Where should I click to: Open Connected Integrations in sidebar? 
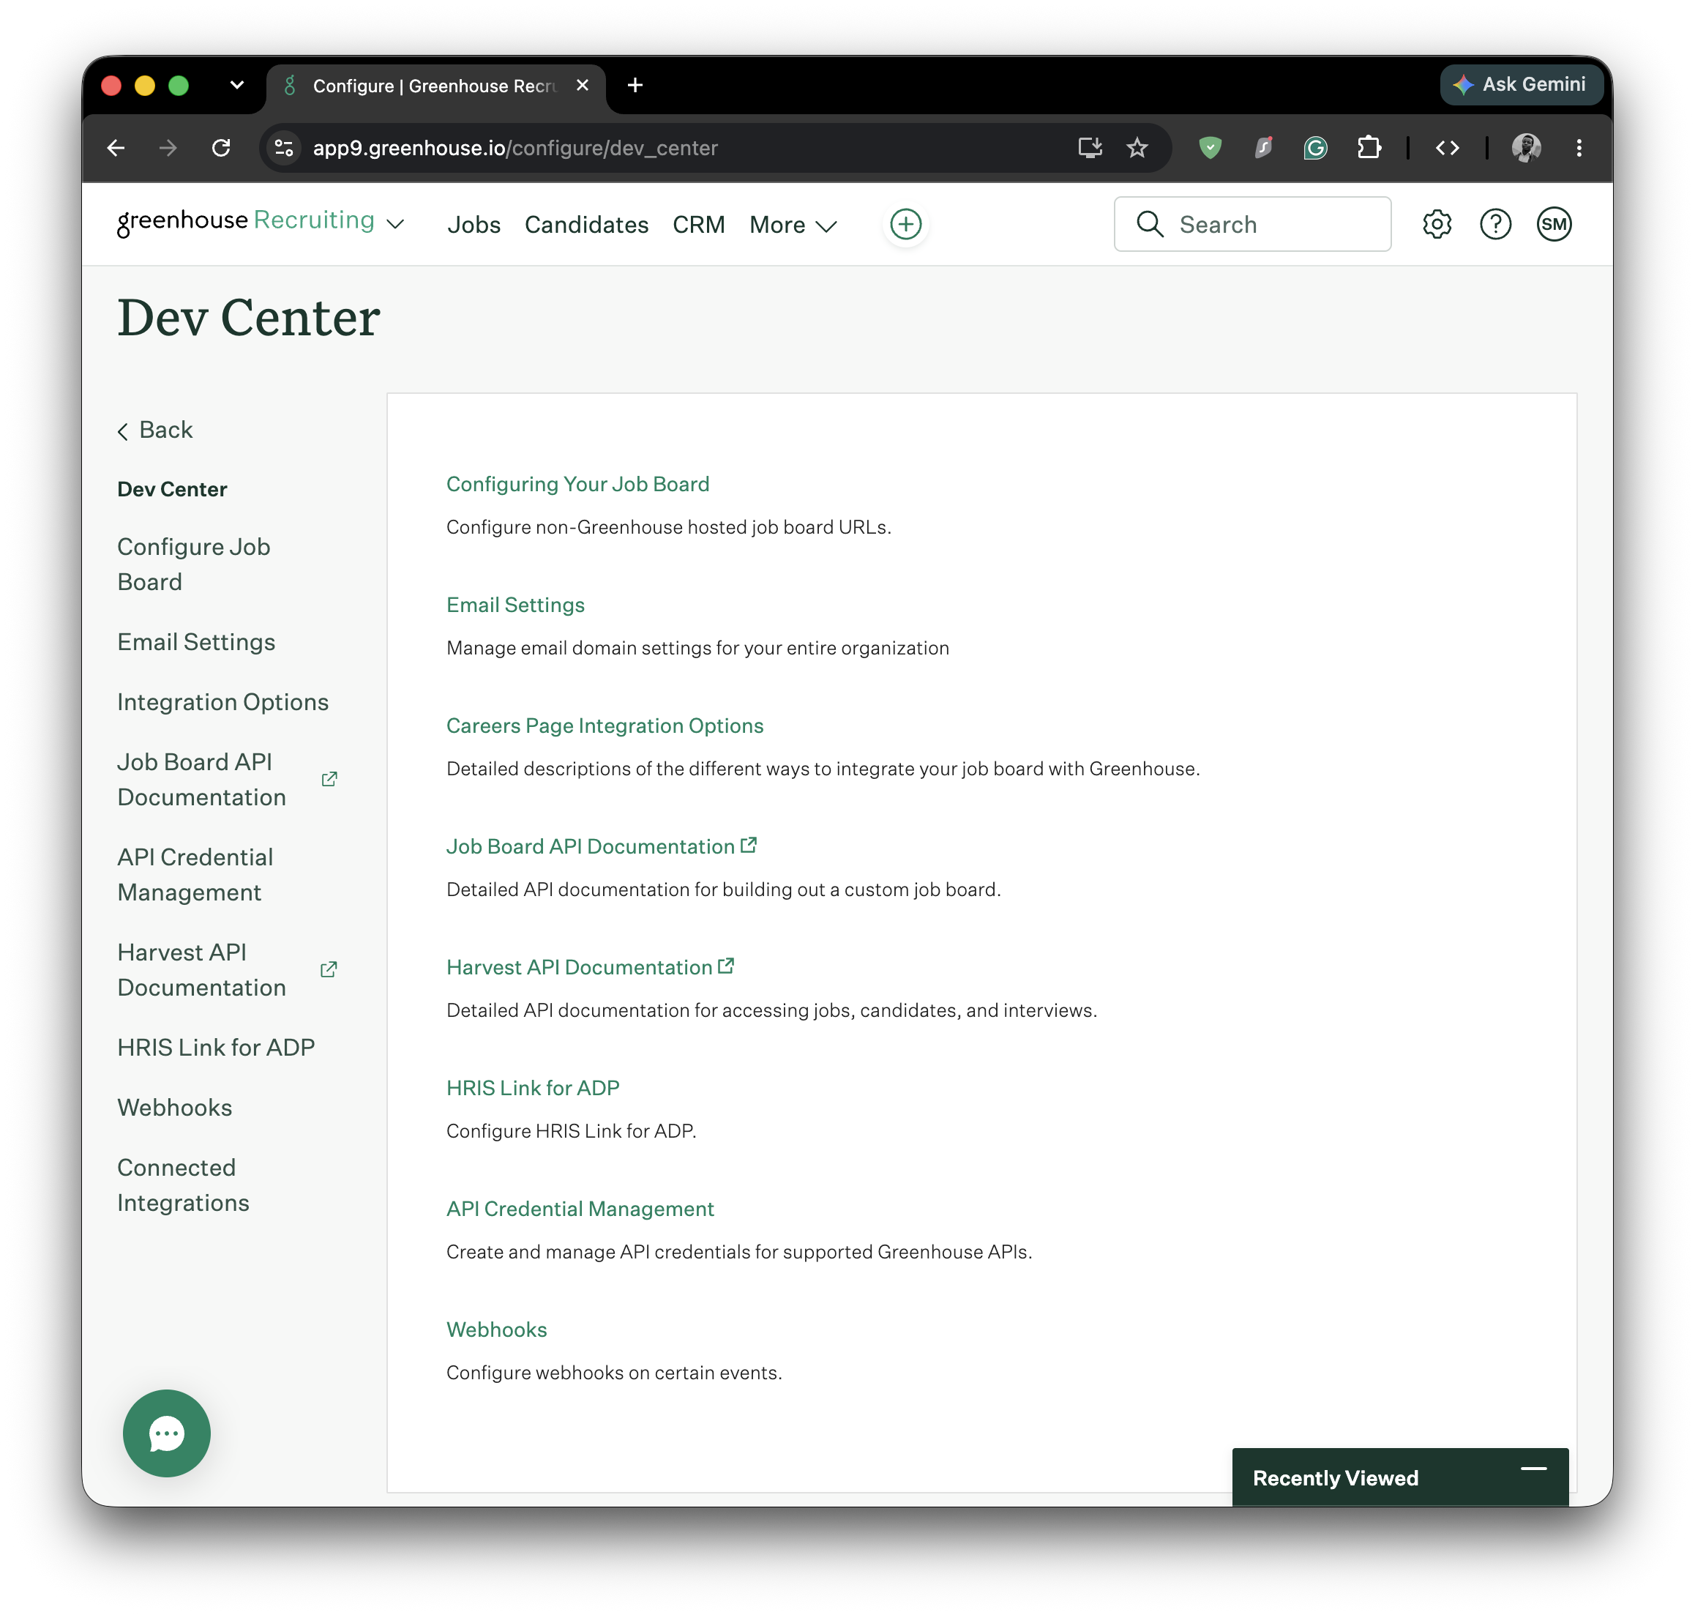pos(183,1185)
